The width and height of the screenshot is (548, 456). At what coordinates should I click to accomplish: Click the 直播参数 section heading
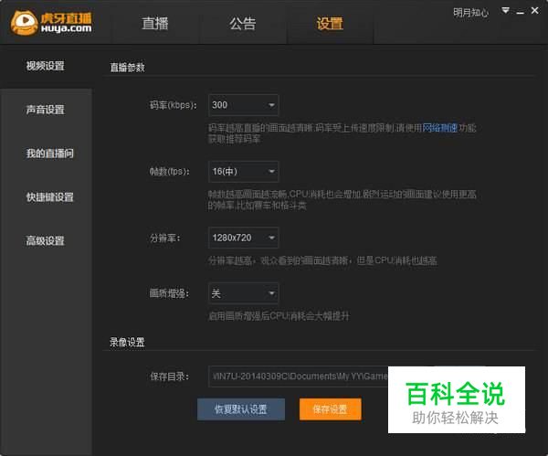[x=127, y=68]
